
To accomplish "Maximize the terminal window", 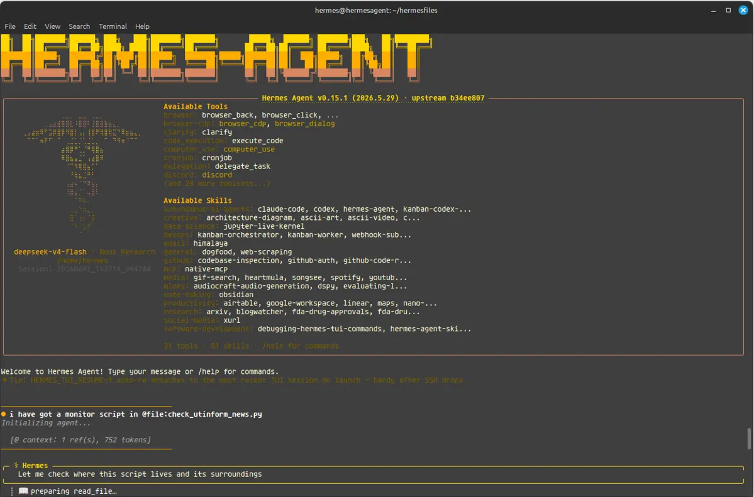I will point(728,10).
